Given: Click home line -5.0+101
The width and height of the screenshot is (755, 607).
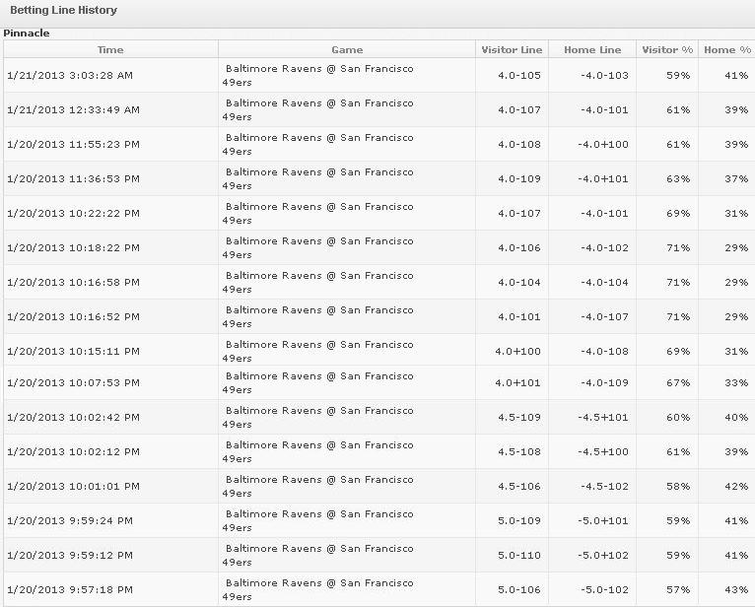Looking at the screenshot, I should (603, 521).
